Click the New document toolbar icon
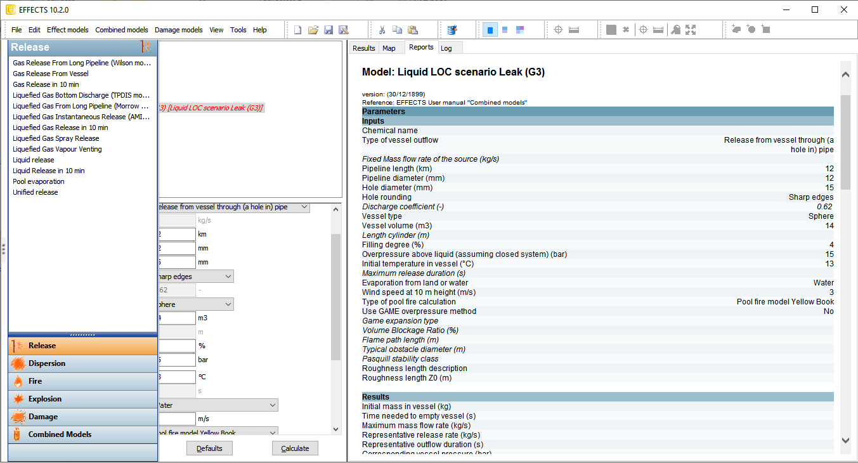 [297, 30]
